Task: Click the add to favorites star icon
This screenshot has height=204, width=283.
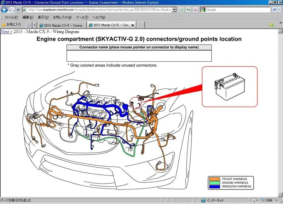Action: click(271, 25)
